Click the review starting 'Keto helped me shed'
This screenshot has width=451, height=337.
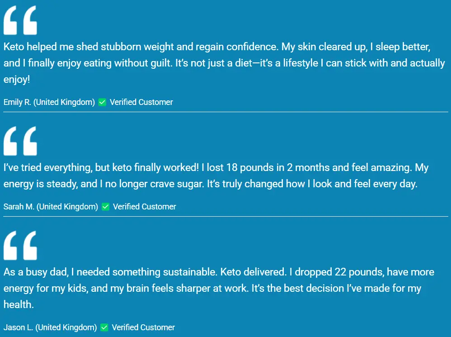(x=224, y=63)
